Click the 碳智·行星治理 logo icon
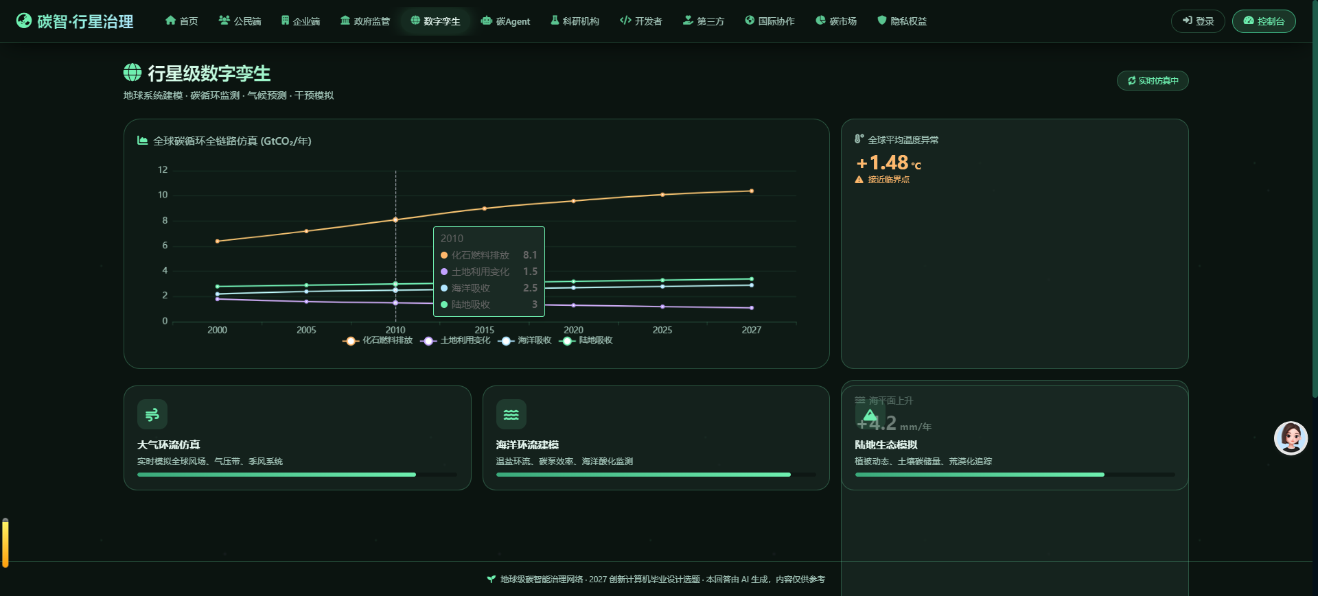 tap(24, 21)
